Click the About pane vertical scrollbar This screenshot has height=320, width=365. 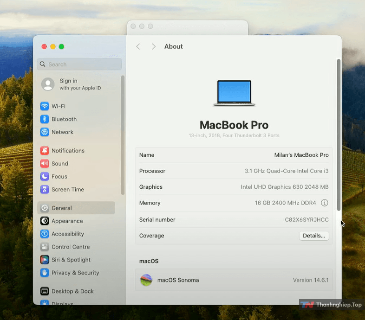pos(339,135)
